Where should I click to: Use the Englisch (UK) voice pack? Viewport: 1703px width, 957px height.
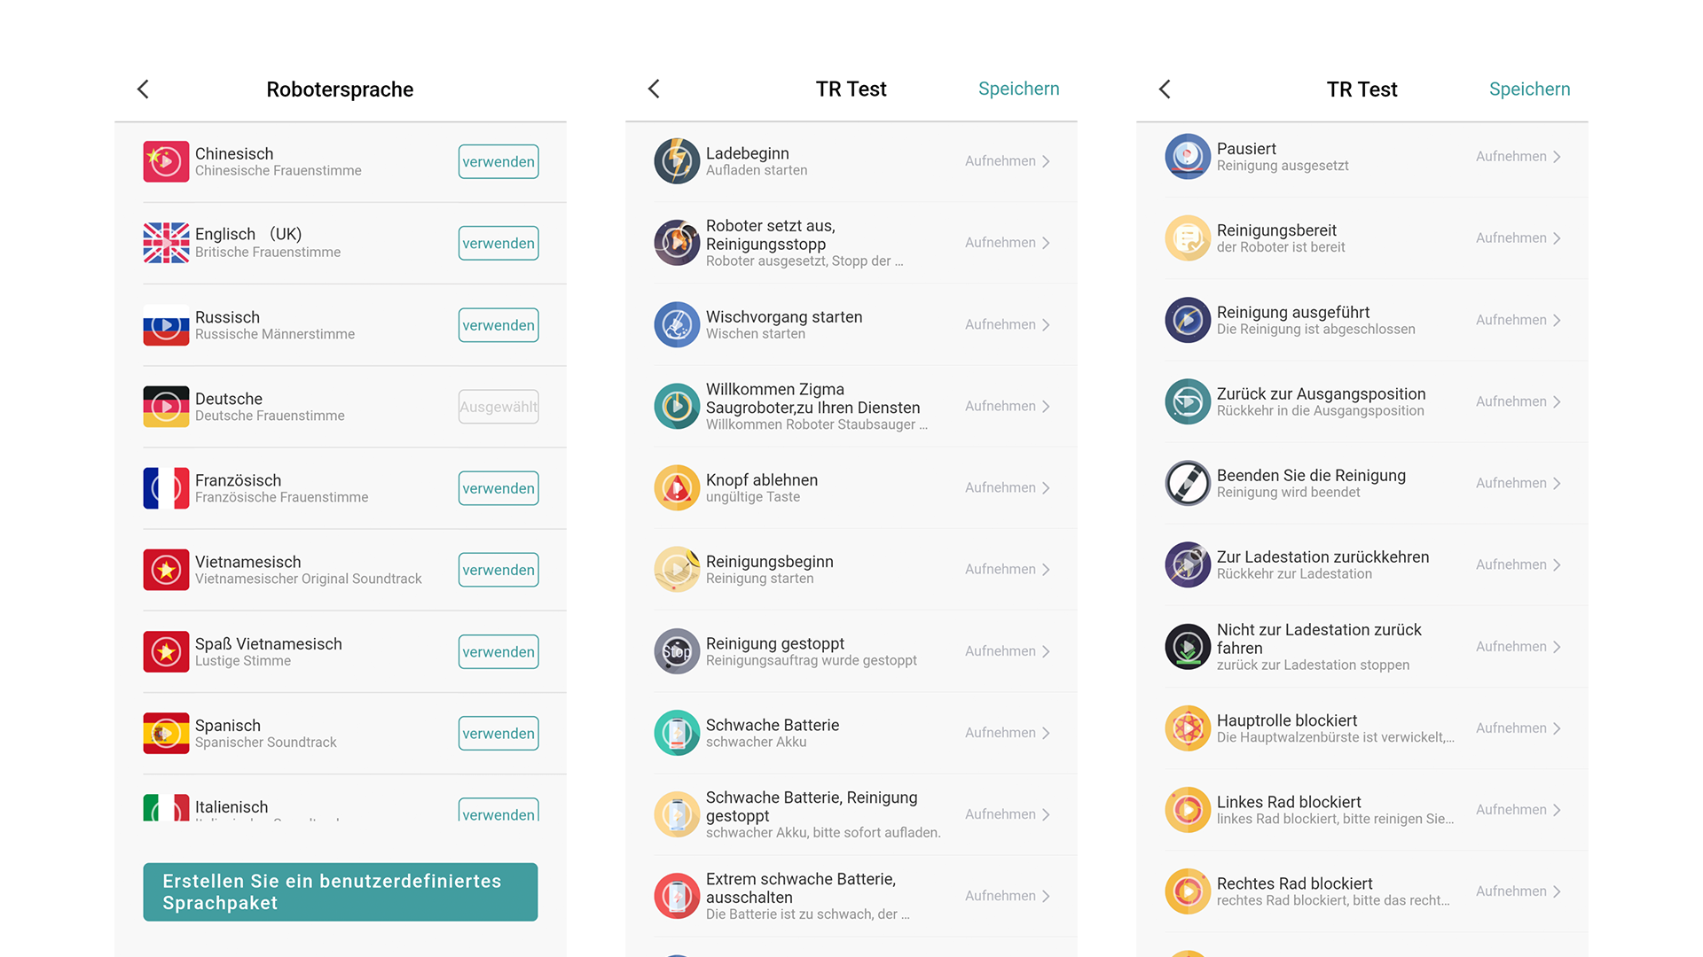pos(498,244)
